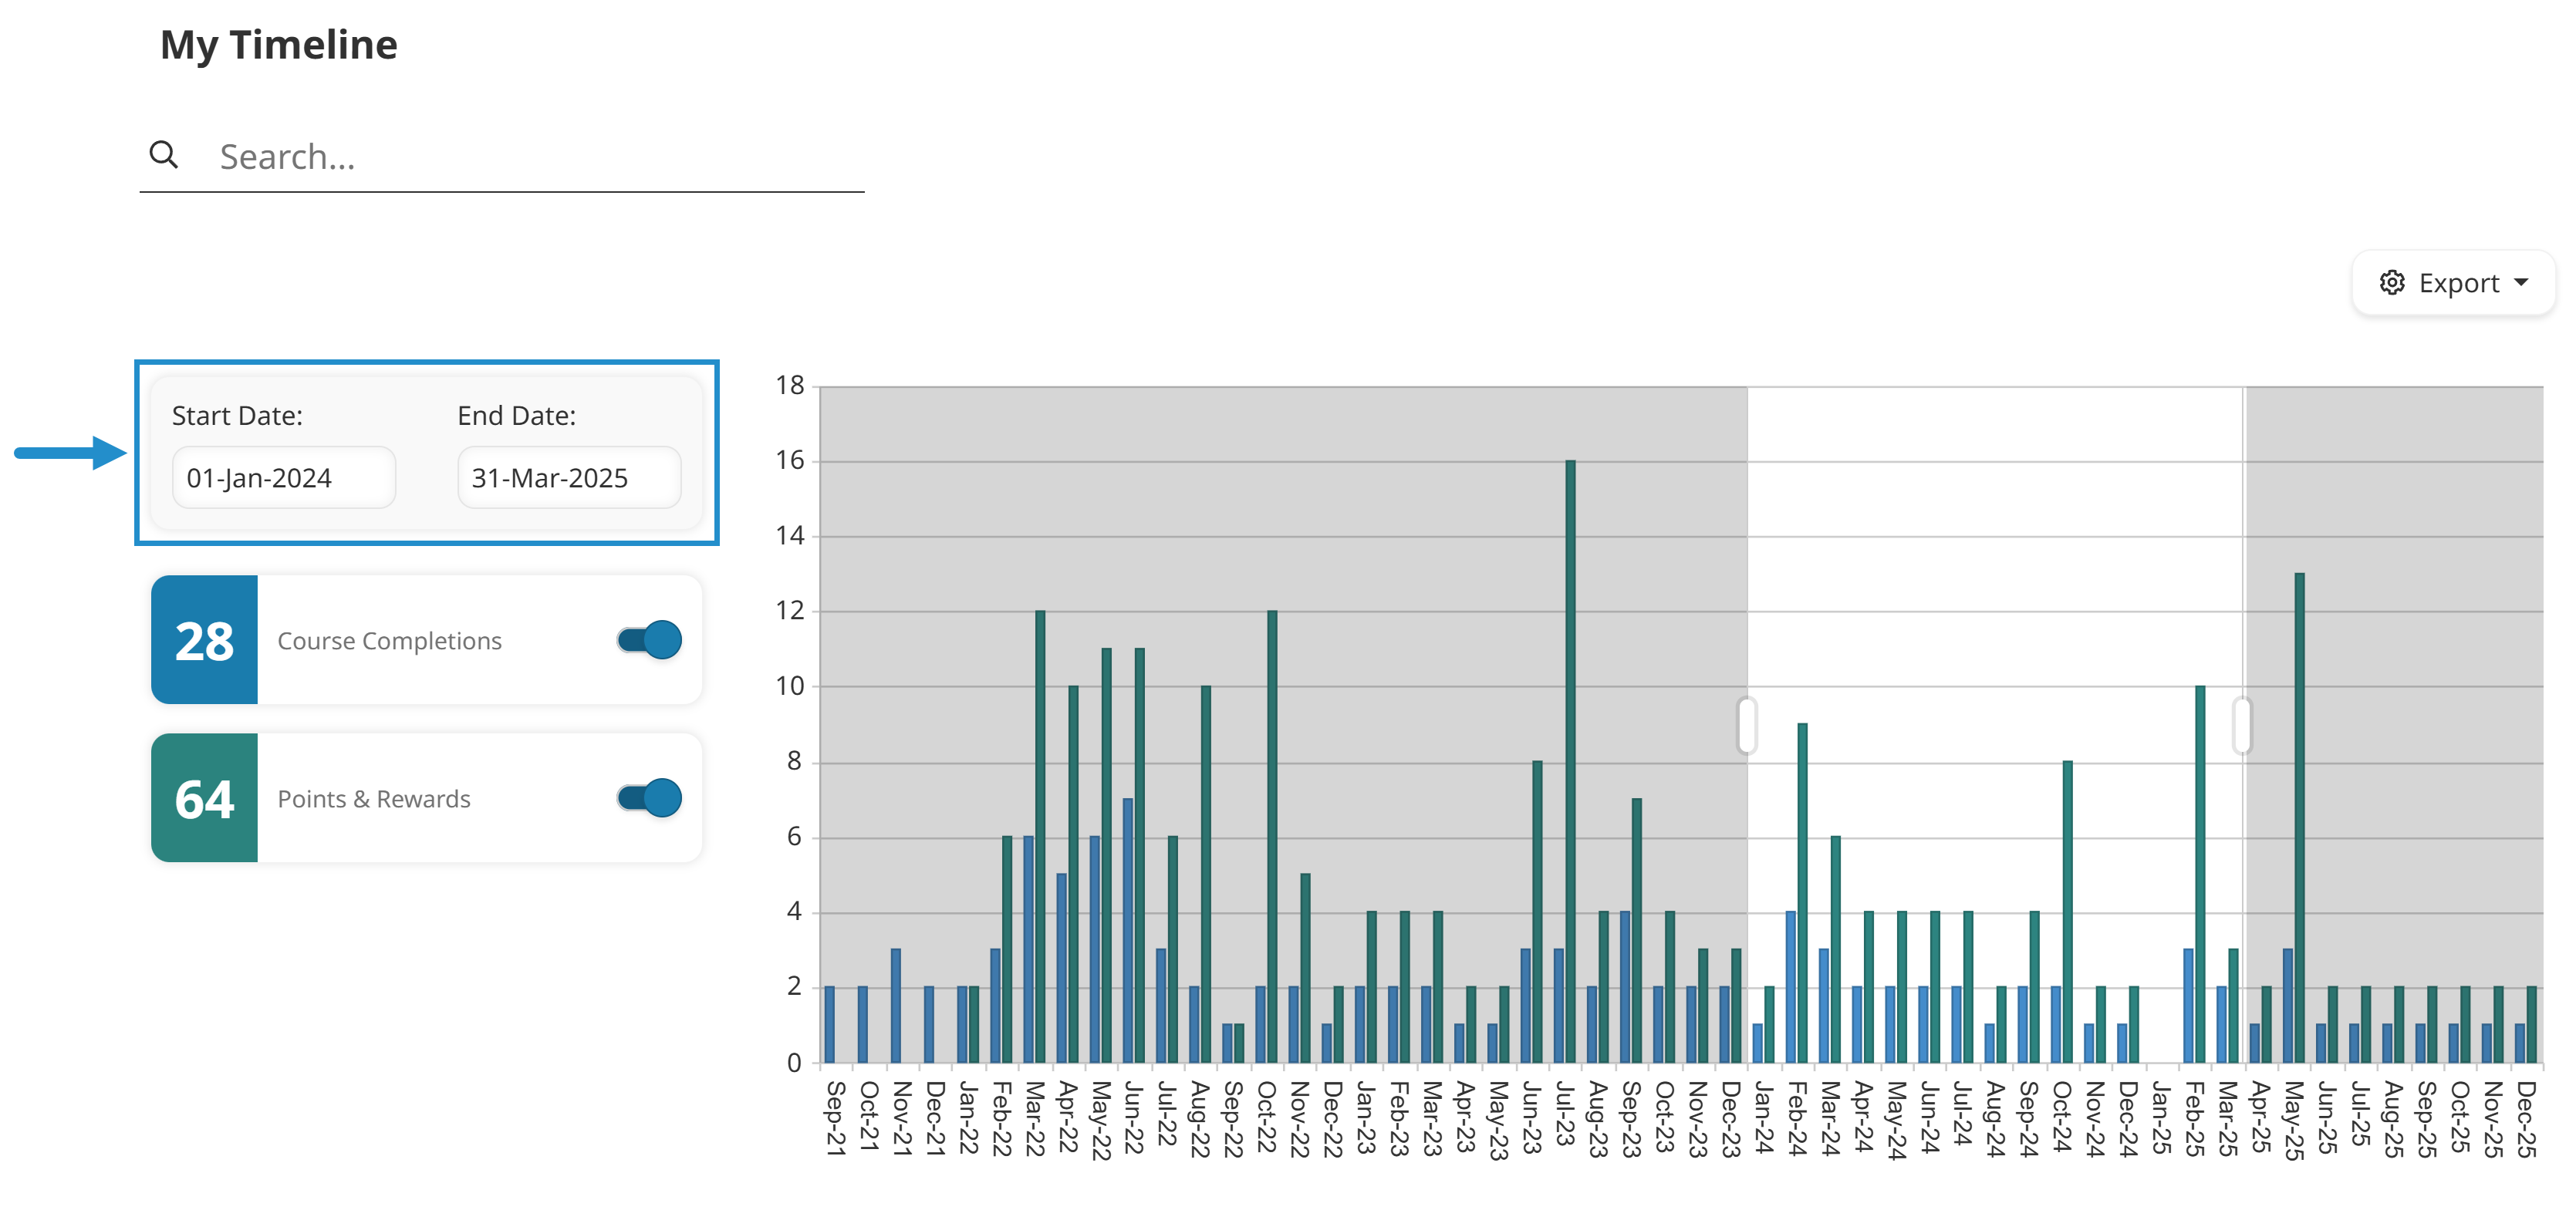This screenshot has width=2576, height=1210.
Task: Click the Oct-24 green bar
Action: (2067, 911)
